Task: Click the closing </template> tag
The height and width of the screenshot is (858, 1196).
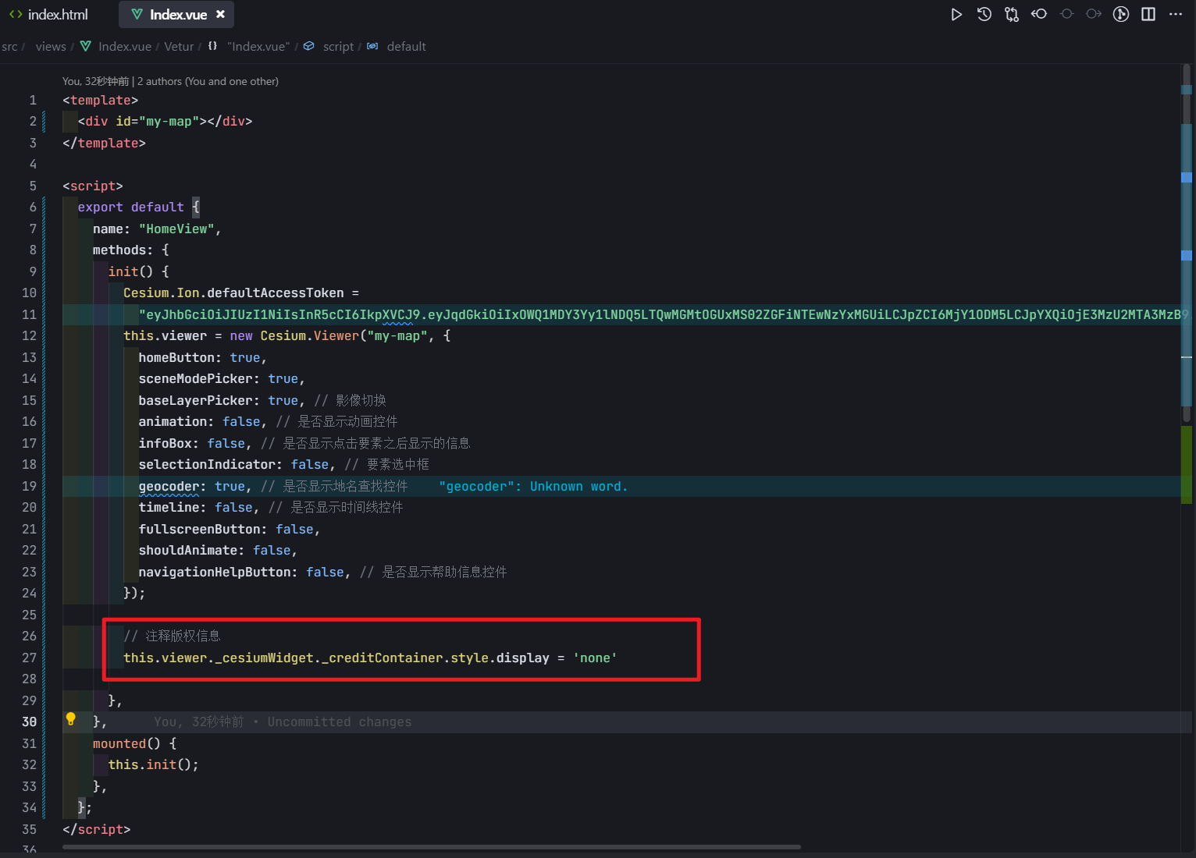Action: pos(104,144)
